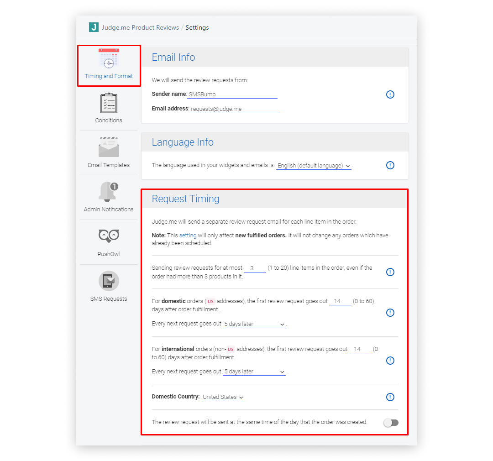Select the Conditions clipboard icon

pos(109,103)
